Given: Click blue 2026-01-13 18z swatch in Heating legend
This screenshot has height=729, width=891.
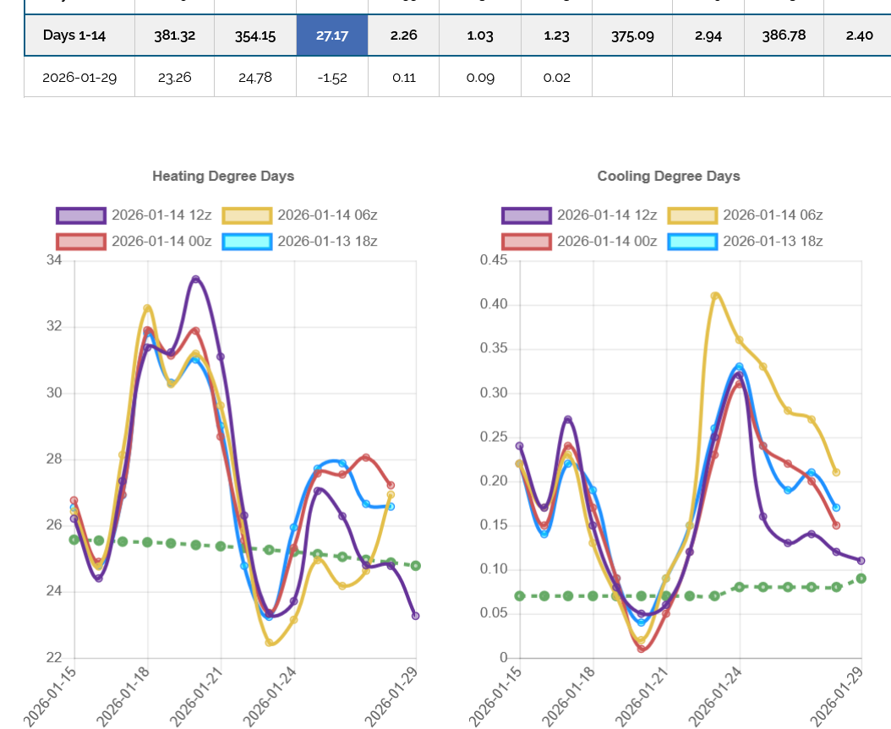Looking at the screenshot, I should pos(247,242).
